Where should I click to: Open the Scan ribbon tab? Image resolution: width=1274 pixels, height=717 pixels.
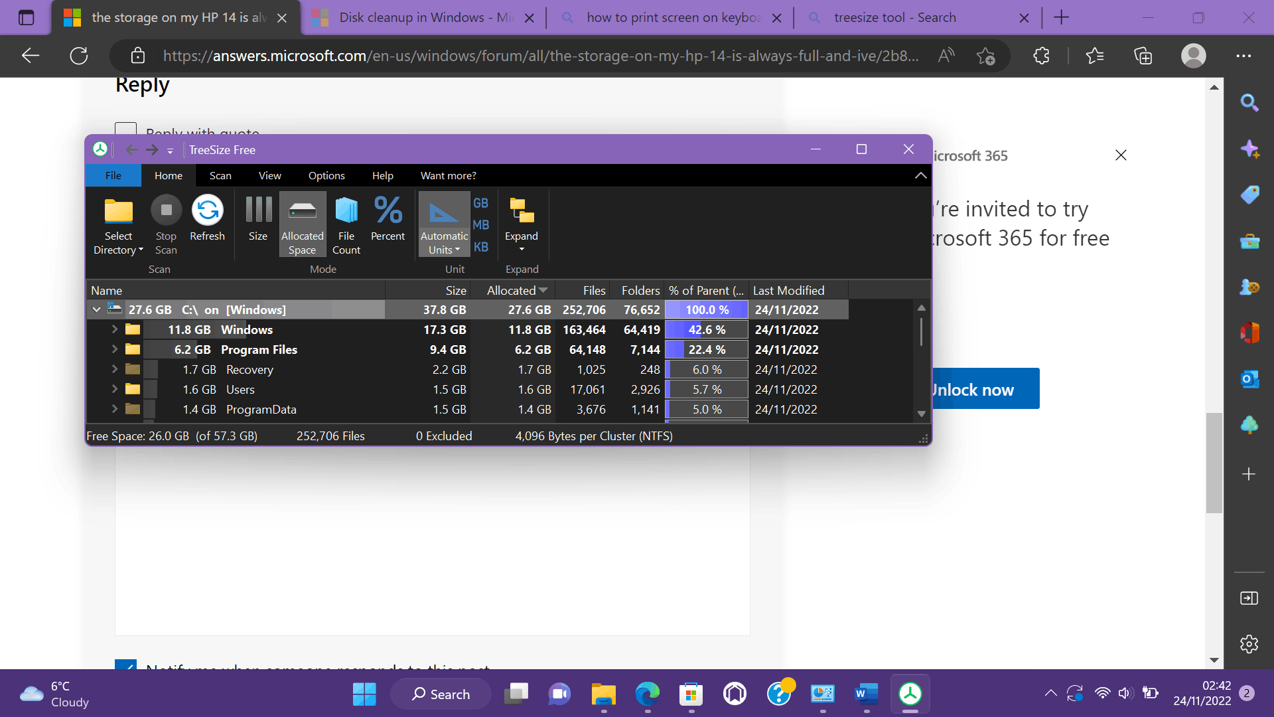click(x=220, y=176)
